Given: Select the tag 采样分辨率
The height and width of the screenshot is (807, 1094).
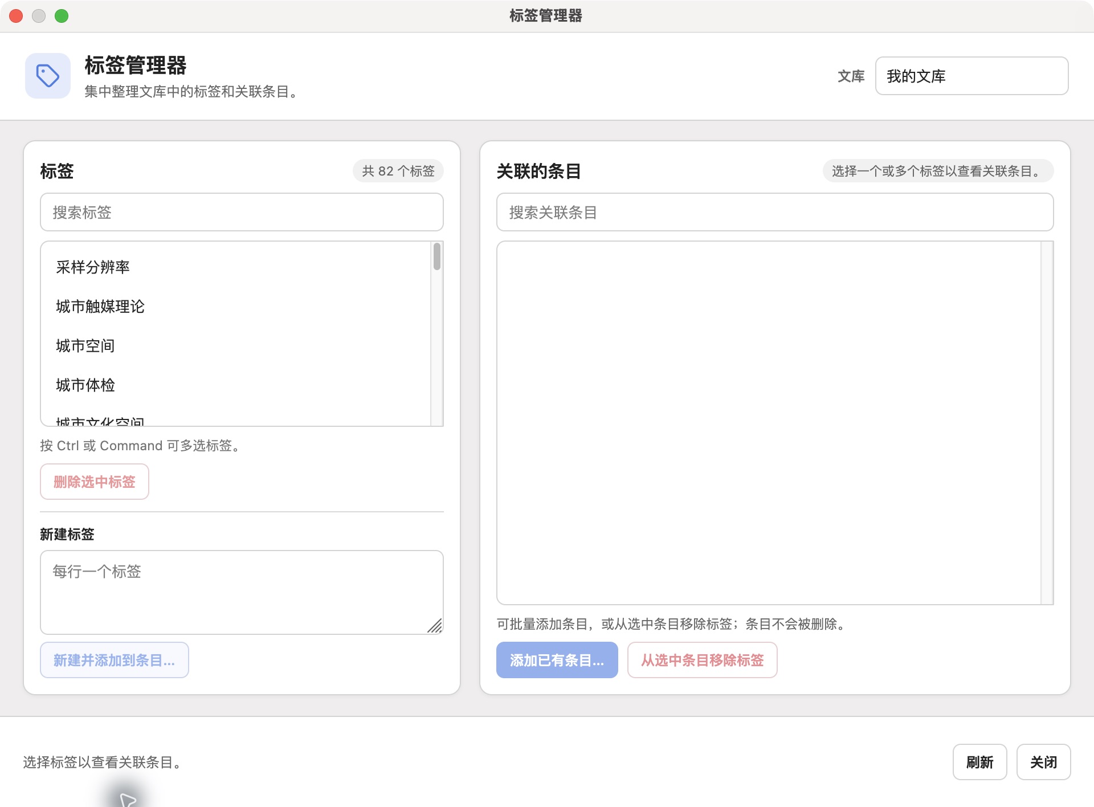Looking at the screenshot, I should coord(236,267).
